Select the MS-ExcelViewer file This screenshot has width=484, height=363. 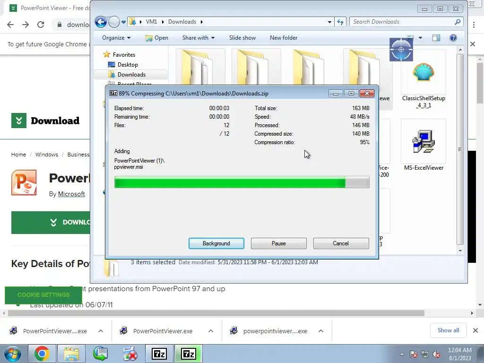coord(423,146)
